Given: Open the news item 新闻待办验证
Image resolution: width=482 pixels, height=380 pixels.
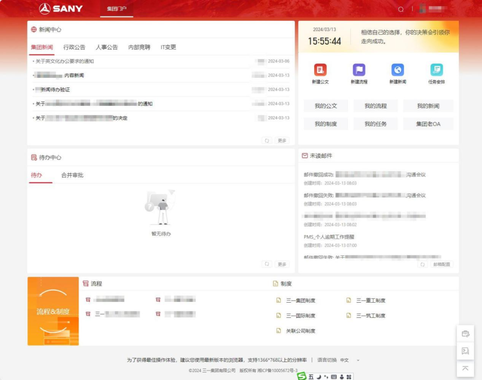Looking at the screenshot, I should 53,89.
